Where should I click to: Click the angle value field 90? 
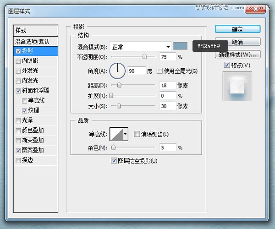tap(137, 71)
